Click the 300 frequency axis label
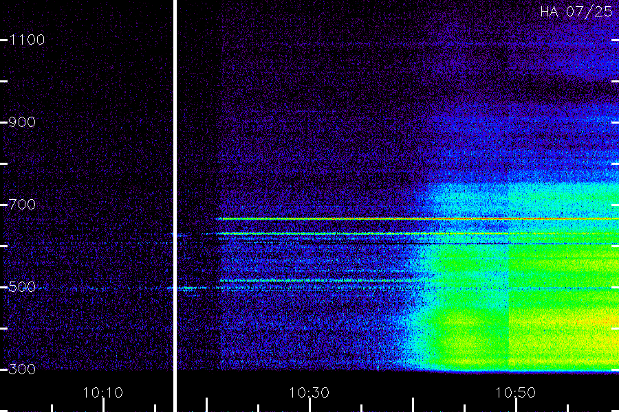Viewport: 619px width, 412px height. click(22, 369)
